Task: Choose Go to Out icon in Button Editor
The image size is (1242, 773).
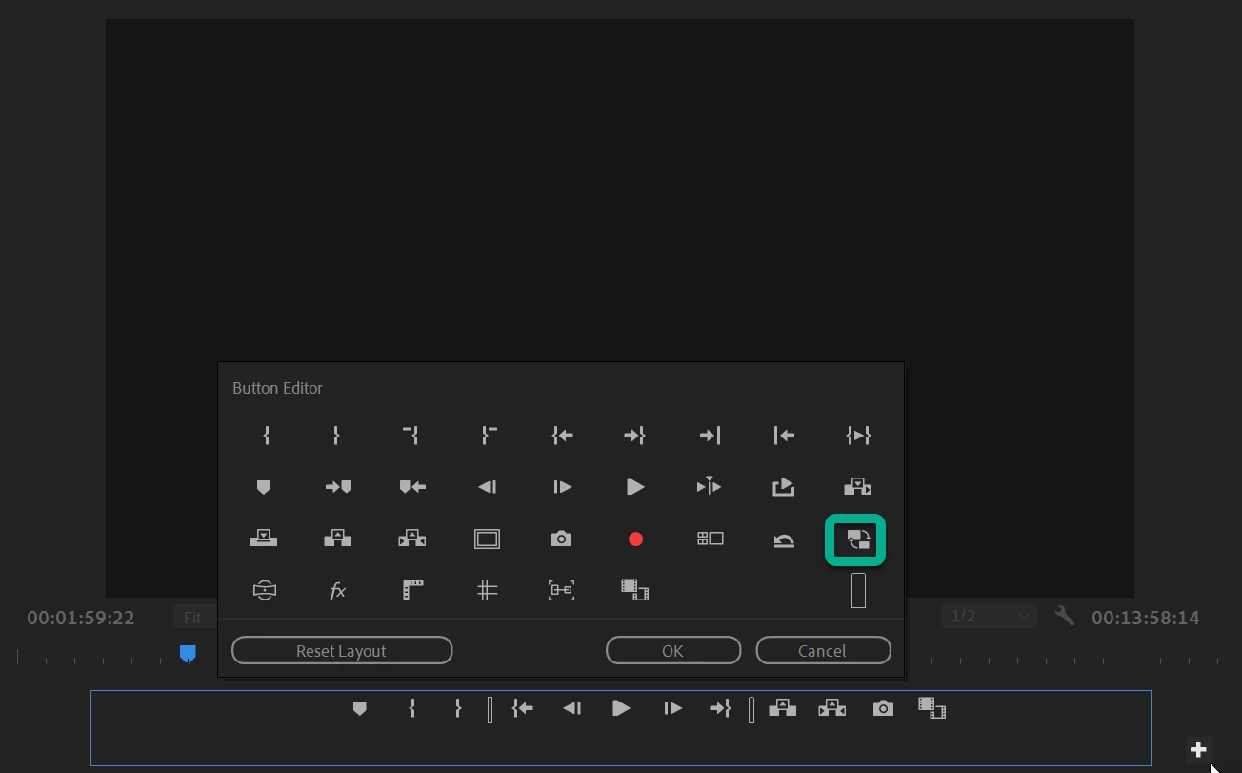Action: click(635, 436)
